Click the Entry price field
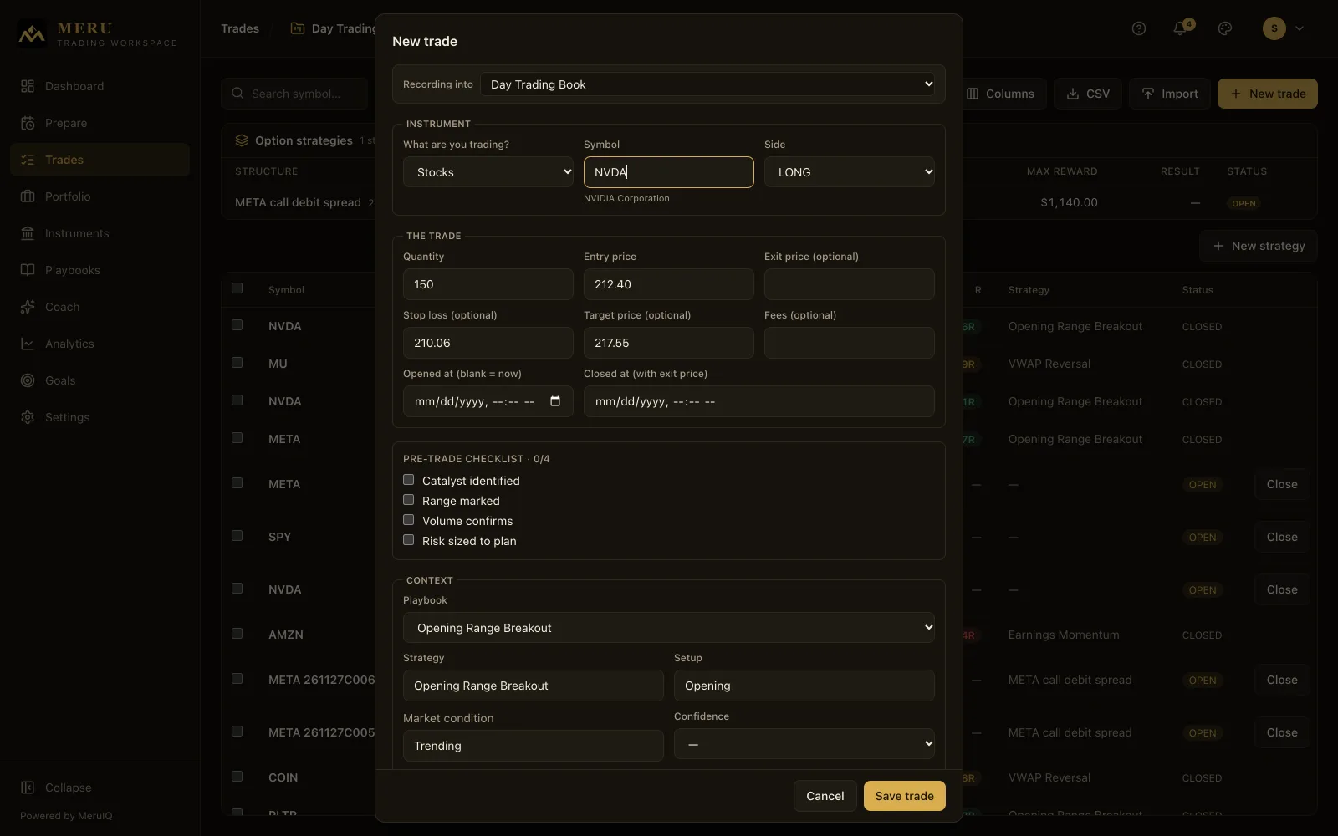The width and height of the screenshot is (1338, 836). [669, 284]
